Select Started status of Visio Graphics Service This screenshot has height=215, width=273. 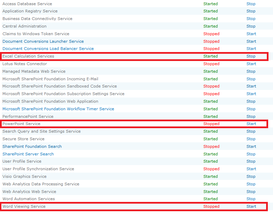pos(211,176)
